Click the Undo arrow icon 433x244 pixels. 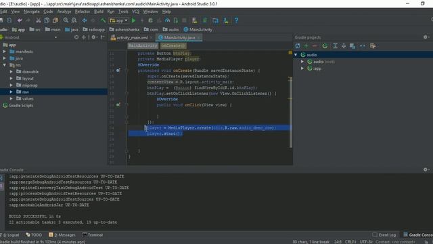point(20,20)
